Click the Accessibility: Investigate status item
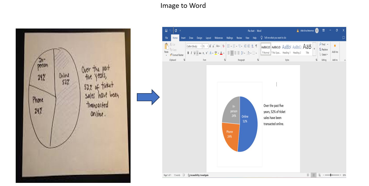Screen dimensions: 369x186 (x=198, y=175)
